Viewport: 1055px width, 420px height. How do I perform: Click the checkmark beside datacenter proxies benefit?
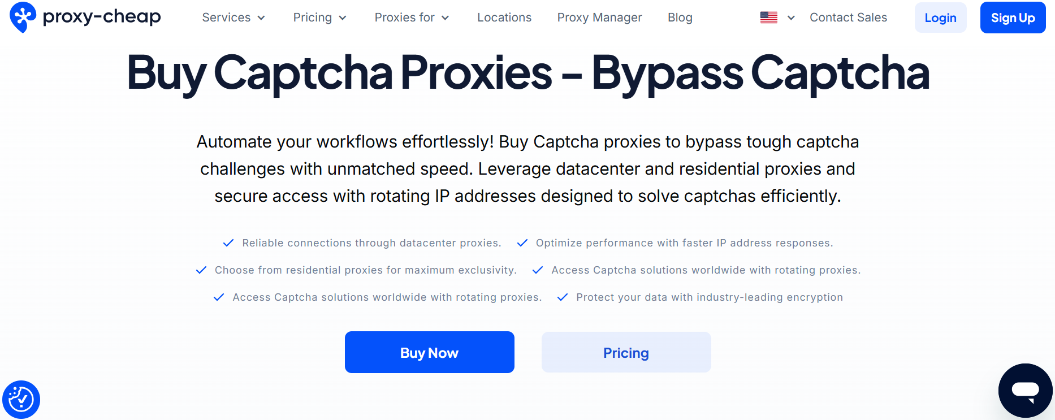point(228,243)
